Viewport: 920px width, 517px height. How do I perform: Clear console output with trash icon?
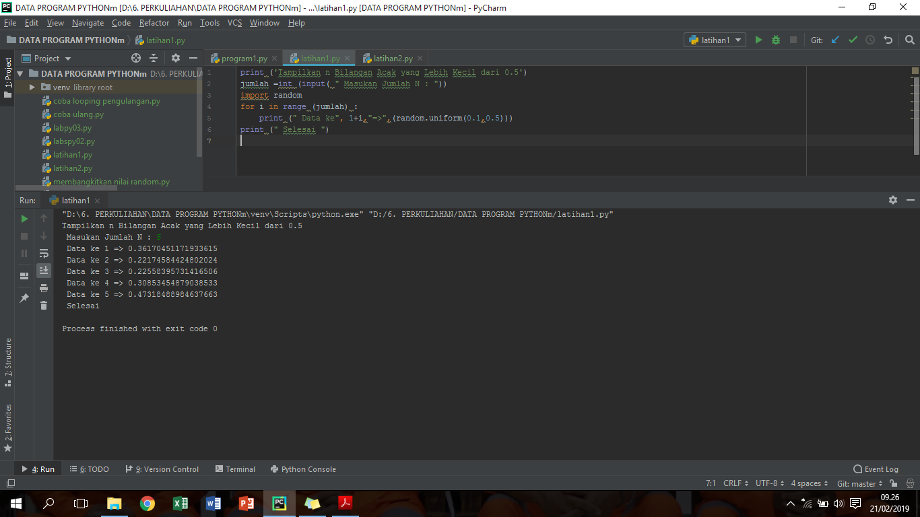[x=44, y=306]
